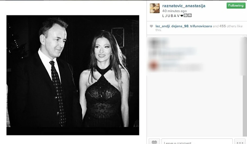Click the black-and-white couple photo

coord(73,75)
